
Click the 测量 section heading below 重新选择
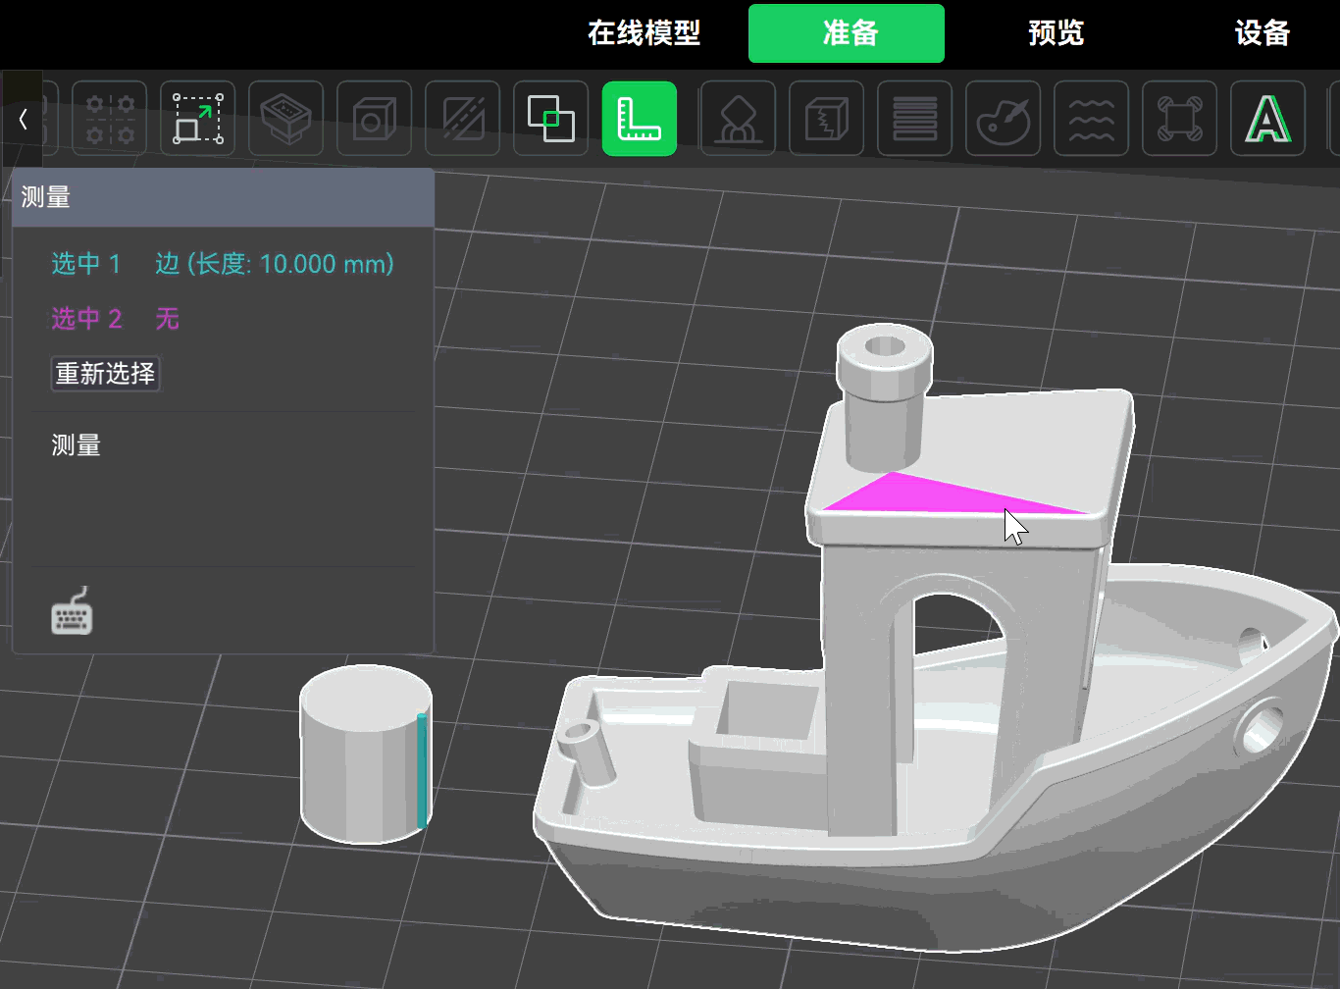[76, 445]
